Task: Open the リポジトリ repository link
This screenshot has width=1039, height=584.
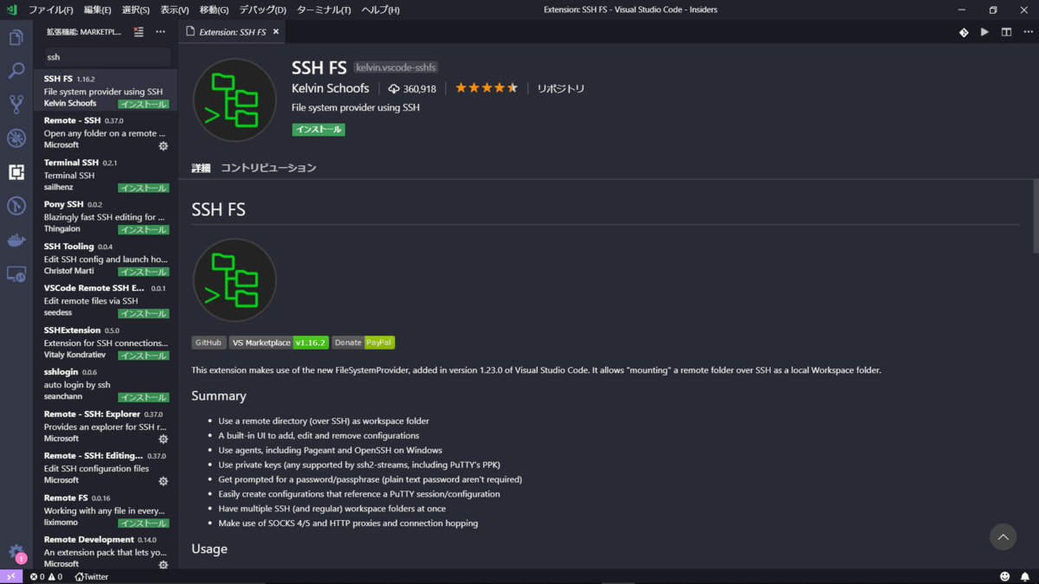Action: point(560,89)
